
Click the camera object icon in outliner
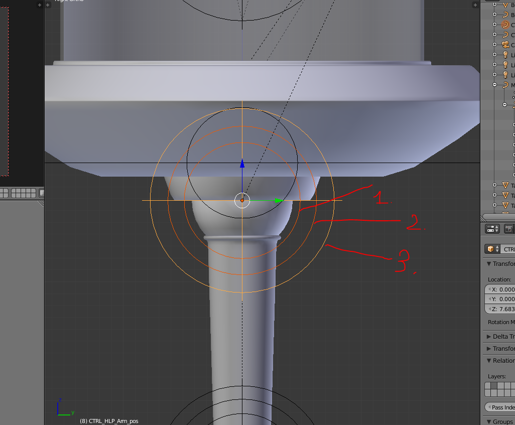(x=505, y=45)
